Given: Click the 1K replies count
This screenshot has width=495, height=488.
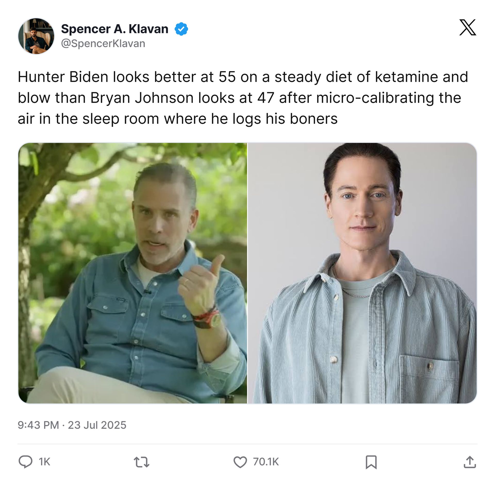Looking at the screenshot, I should pyautogui.click(x=44, y=462).
